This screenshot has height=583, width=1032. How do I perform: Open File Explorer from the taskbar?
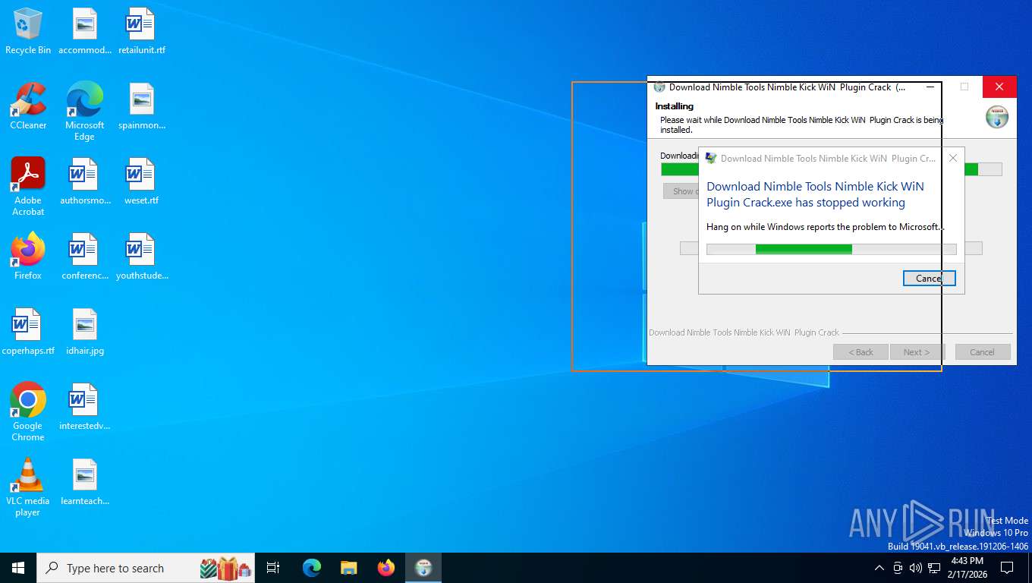(x=349, y=568)
